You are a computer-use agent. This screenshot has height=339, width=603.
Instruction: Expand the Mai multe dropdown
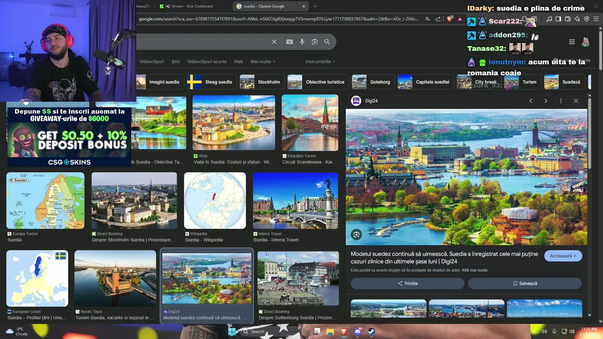coord(263,62)
